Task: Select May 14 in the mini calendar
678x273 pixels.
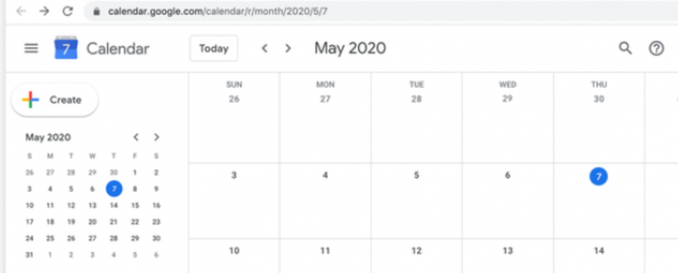Action: point(114,205)
